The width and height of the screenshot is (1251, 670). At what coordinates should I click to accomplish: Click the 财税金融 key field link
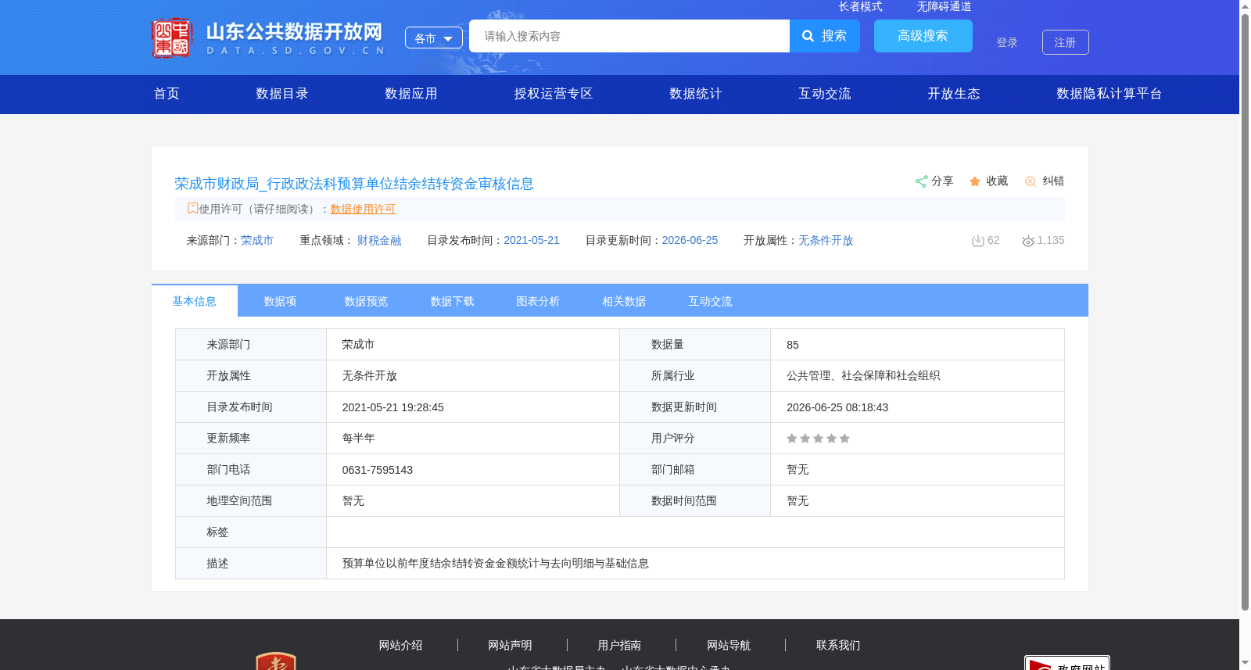379,240
